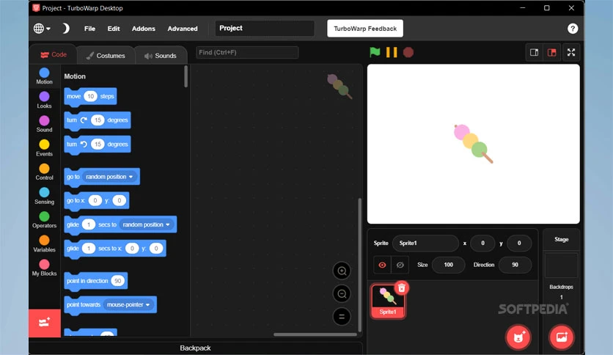Viewport: 613px width, 355px height.
Task: Open the go to random position dropdown
Action: (109, 177)
